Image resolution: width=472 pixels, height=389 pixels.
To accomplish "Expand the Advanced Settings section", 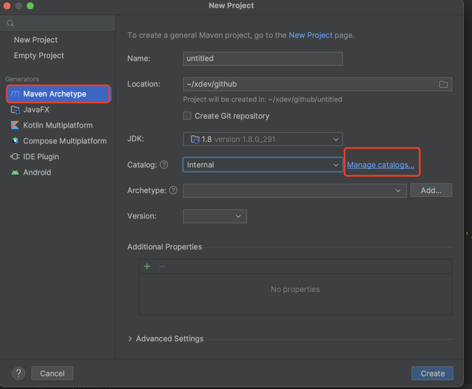I will [165, 339].
